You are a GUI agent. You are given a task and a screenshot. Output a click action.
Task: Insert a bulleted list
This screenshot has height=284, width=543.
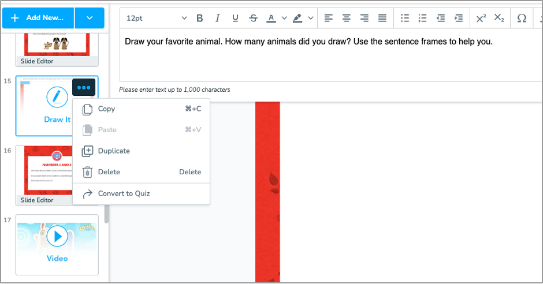click(x=405, y=18)
